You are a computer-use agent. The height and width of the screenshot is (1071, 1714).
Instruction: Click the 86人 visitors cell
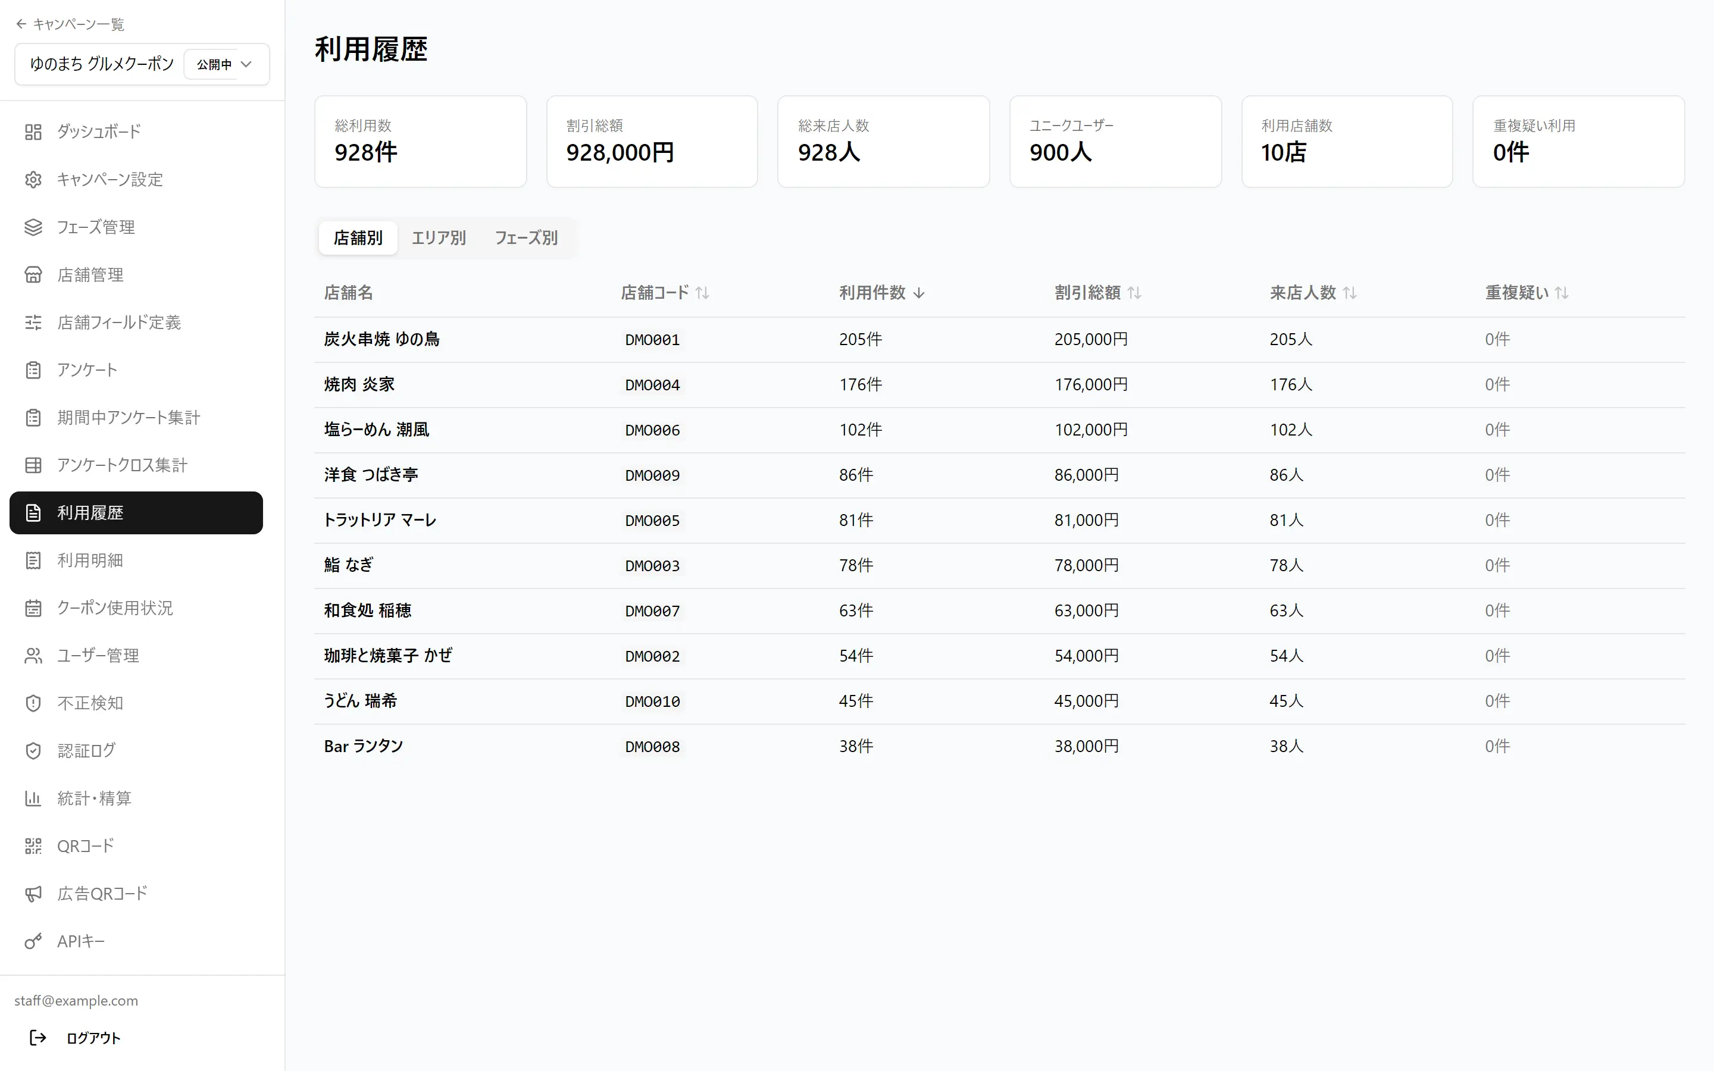pyautogui.click(x=1286, y=475)
